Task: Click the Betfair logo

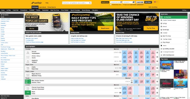Action: 37,3
